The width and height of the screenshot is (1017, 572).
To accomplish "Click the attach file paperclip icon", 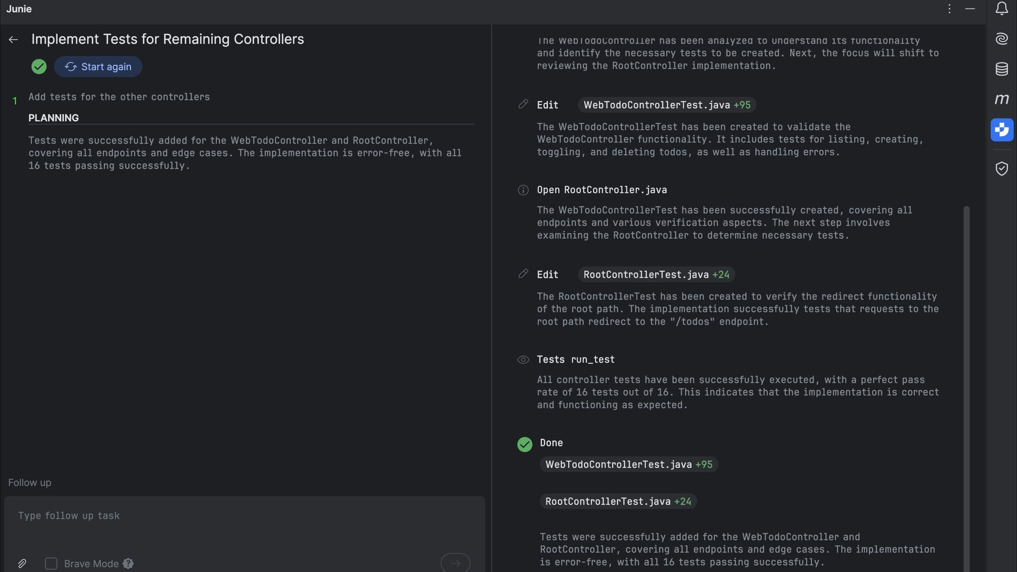I will coord(22,564).
